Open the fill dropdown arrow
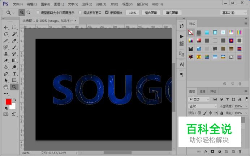This screenshot has height=156, width=250. (x=246, y=113)
